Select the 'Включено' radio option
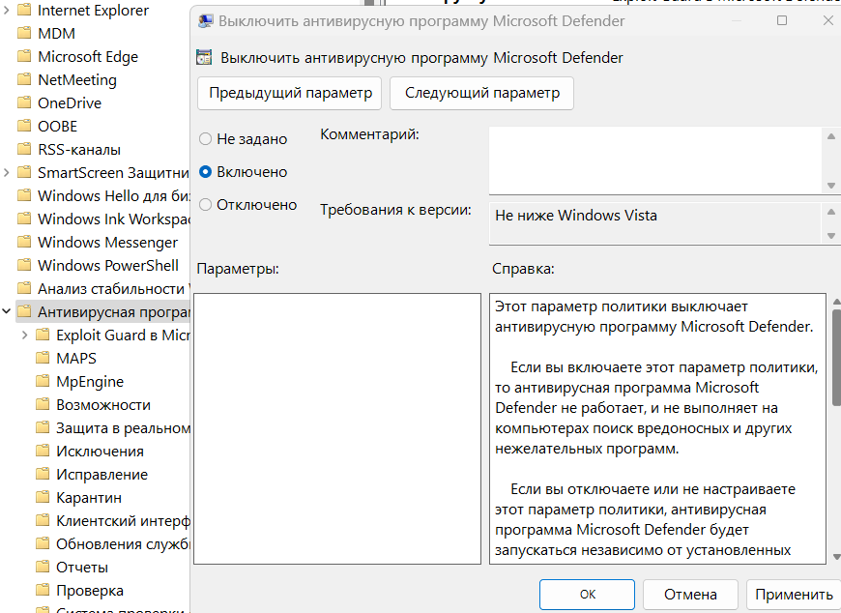 pyautogui.click(x=206, y=172)
